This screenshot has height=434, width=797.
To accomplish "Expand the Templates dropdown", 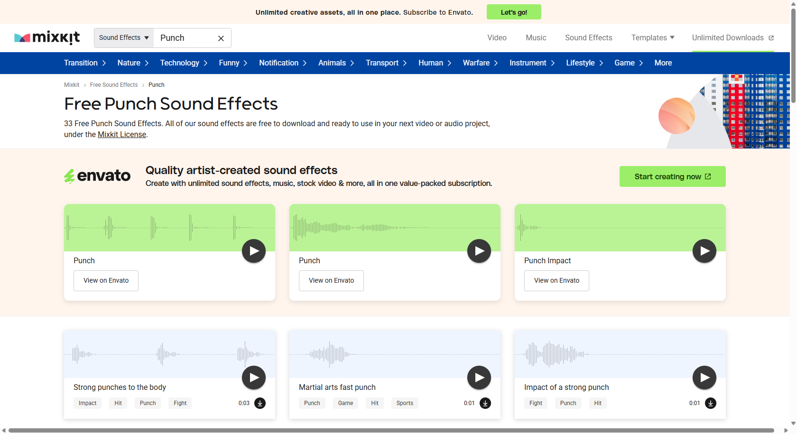I will click(652, 37).
